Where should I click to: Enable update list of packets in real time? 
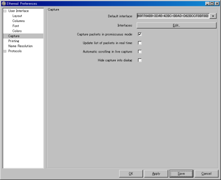(x=140, y=43)
